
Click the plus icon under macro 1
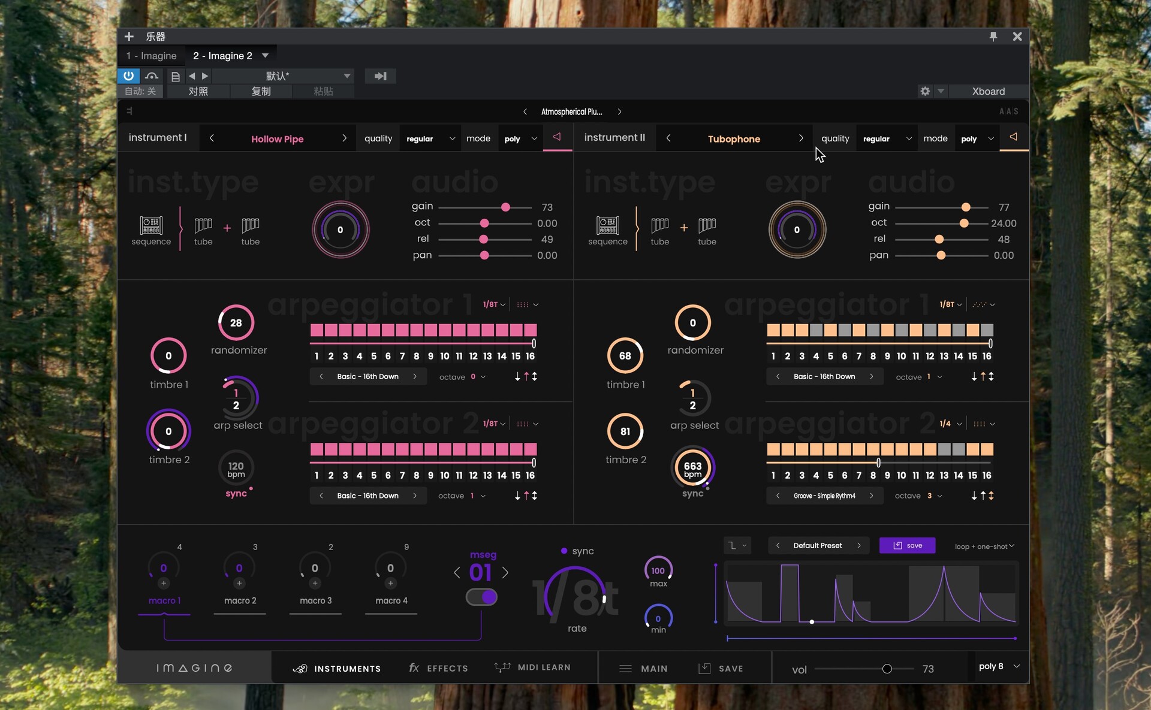(164, 583)
